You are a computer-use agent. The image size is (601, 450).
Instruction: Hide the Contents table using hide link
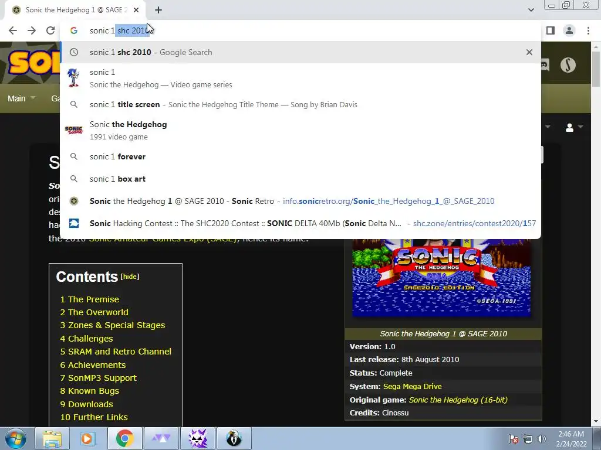coord(130,277)
